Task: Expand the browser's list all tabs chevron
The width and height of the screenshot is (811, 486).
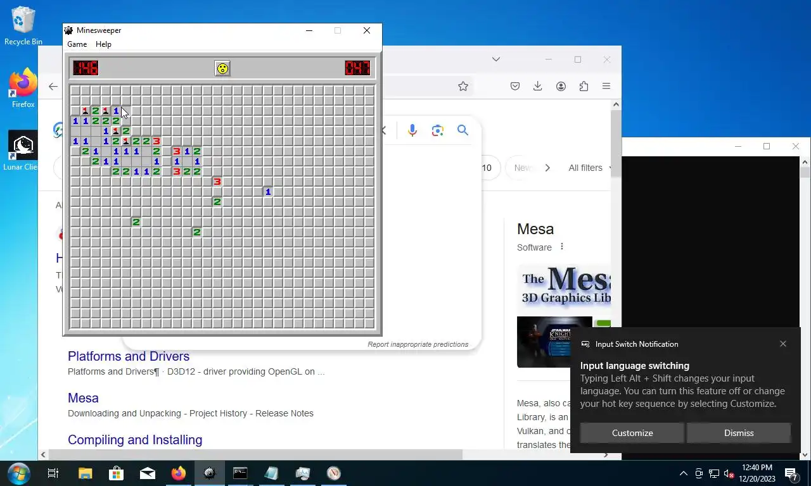Action: point(496,59)
